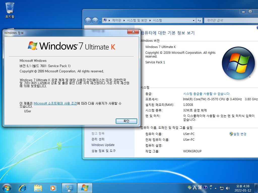Open address bar history dropdown
Viewport: 258px width, 193px height.
click(194, 21)
